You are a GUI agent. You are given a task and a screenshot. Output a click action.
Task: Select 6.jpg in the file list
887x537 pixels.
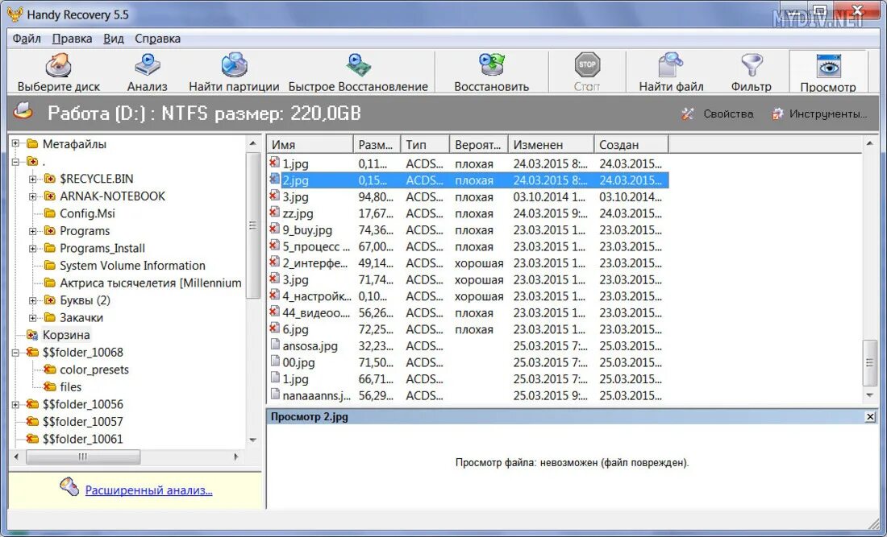click(x=468, y=329)
